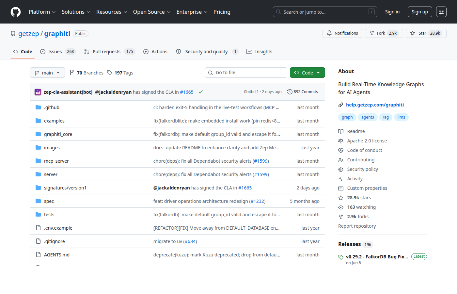Click the commit history clock icon
The width and height of the screenshot is (457, 294).
point(290,92)
